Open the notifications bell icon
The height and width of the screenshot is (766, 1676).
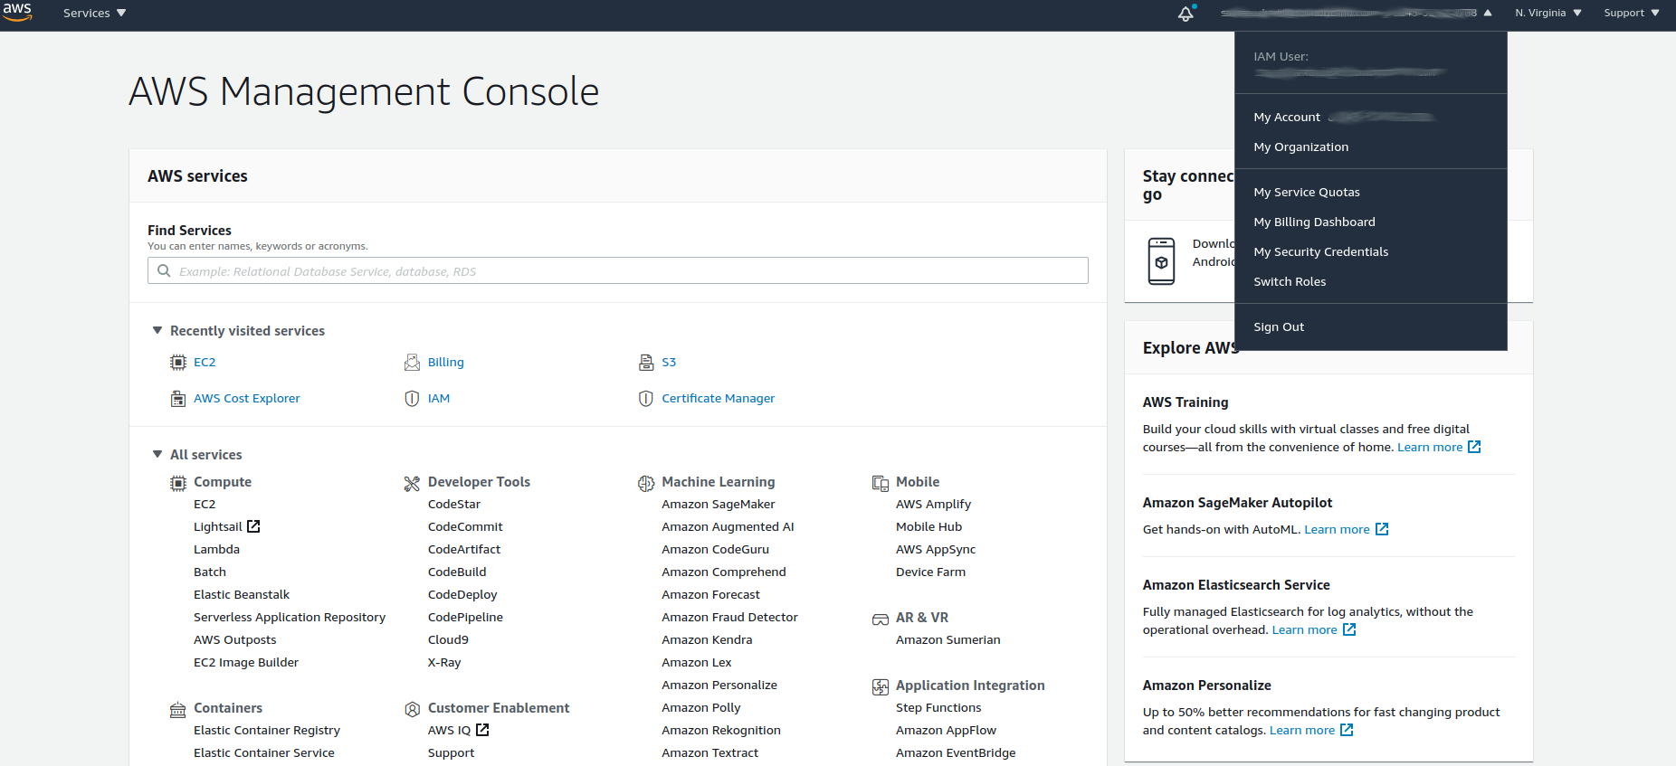pyautogui.click(x=1186, y=13)
